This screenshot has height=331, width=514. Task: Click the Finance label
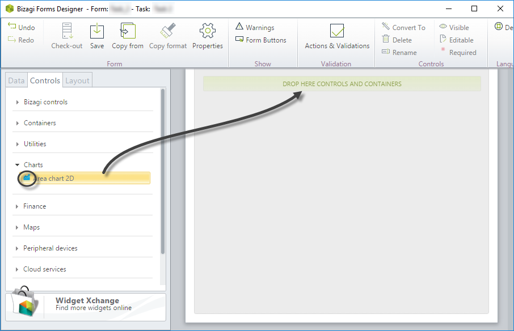pyautogui.click(x=35, y=206)
